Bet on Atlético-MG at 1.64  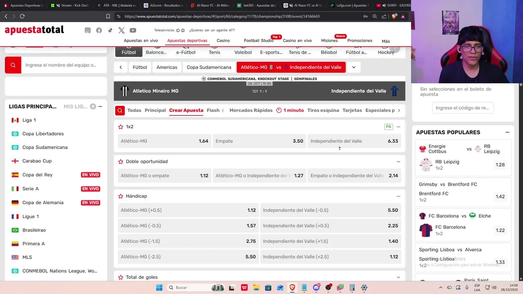tap(164, 141)
